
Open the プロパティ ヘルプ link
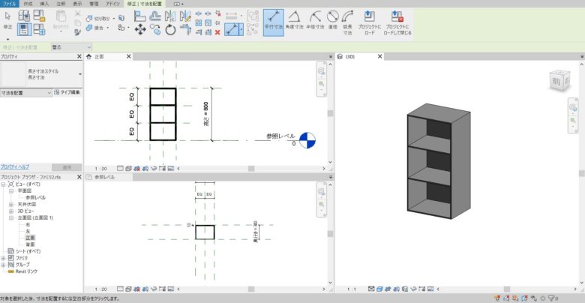click(x=15, y=166)
